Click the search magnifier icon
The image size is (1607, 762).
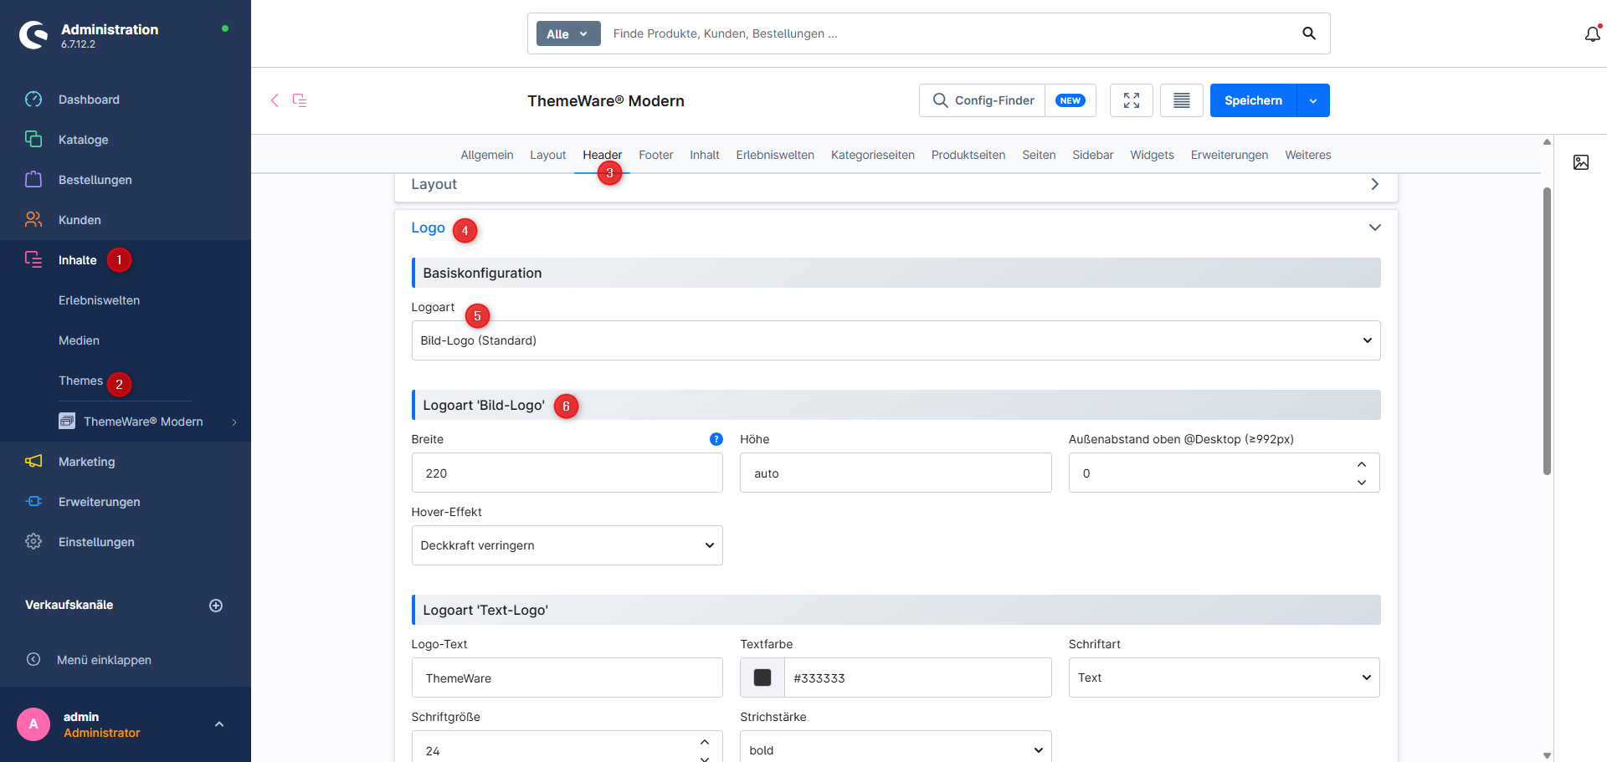(x=1309, y=33)
